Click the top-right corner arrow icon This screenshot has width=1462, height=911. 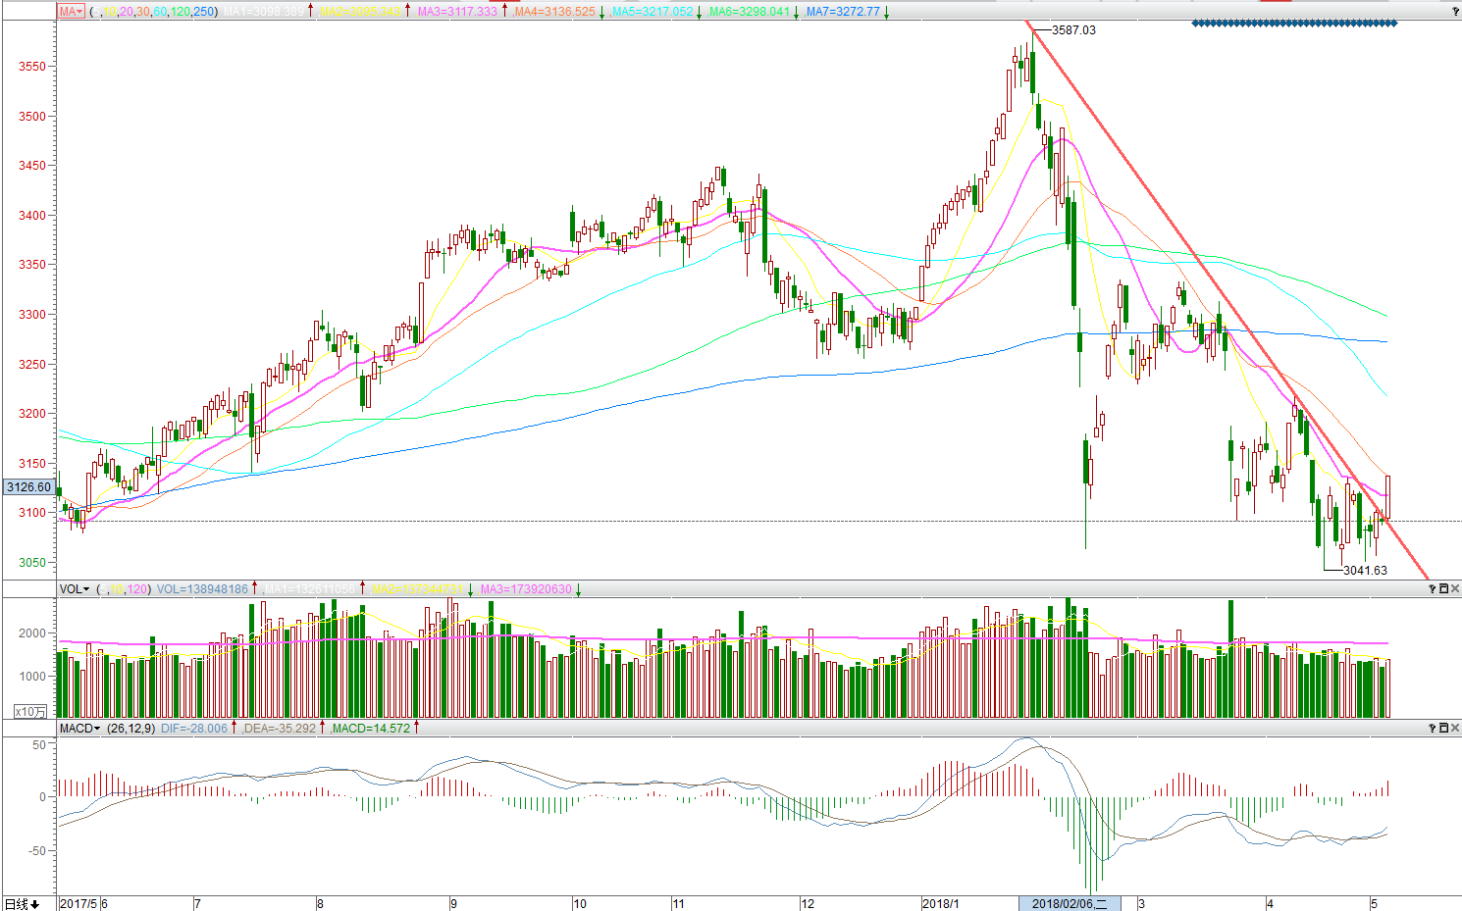coord(1455,12)
